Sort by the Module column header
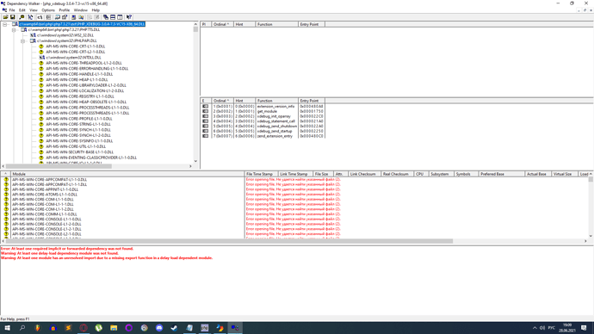Image resolution: width=594 pixels, height=334 pixels. [x=127, y=174]
